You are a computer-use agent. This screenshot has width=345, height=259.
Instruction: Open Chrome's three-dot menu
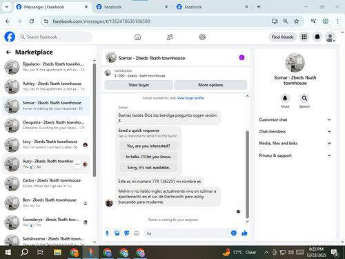point(337,21)
